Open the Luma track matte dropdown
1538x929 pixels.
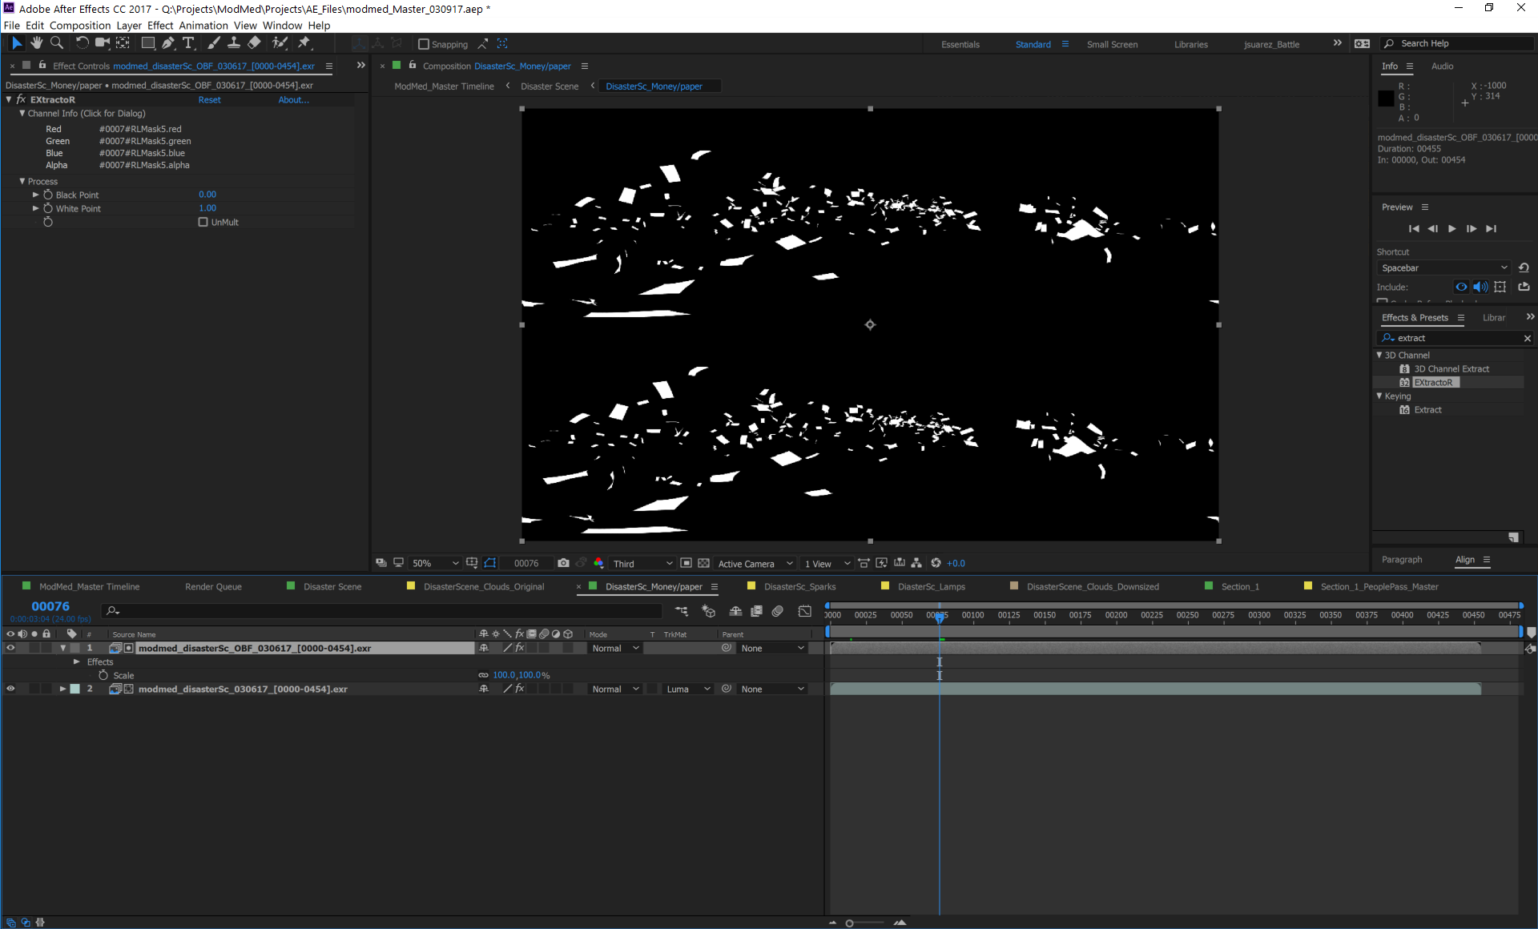688,689
